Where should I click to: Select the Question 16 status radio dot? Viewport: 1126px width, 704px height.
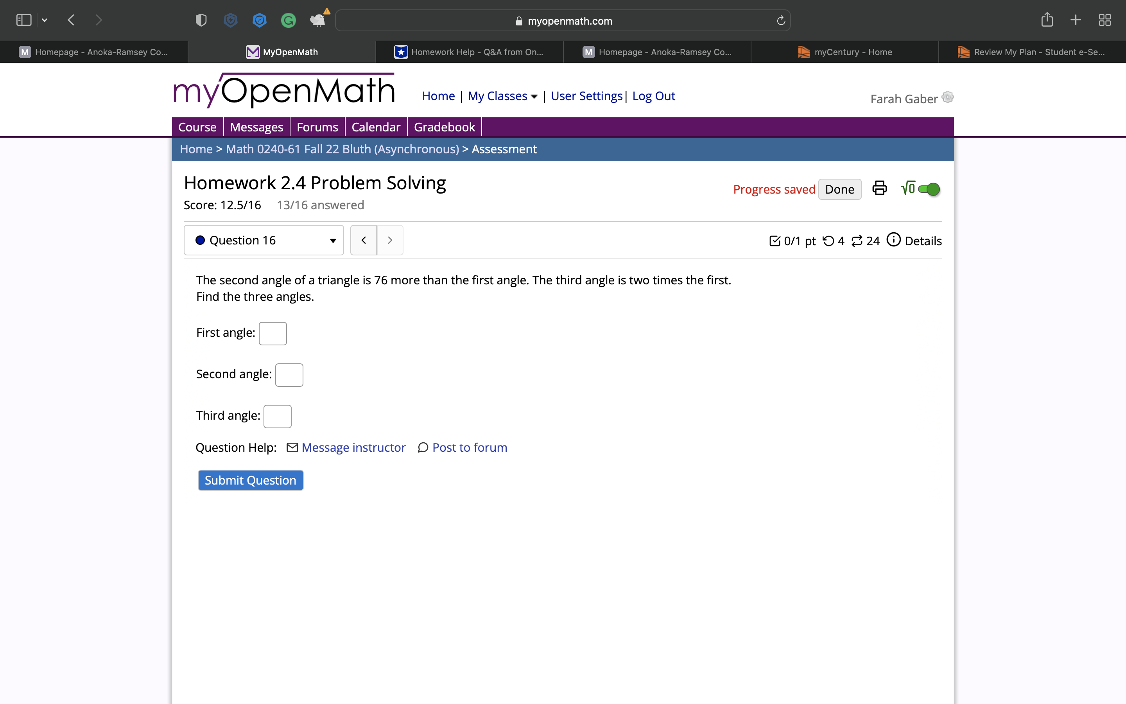[x=200, y=240]
